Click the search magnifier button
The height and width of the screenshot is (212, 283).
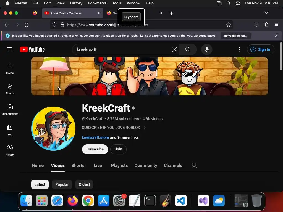188,49
